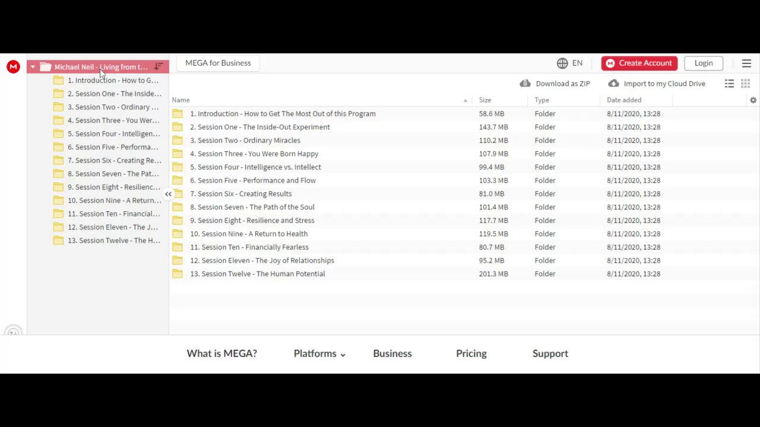The image size is (760, 427).
Task: Sort by Type column header
Action: click(541, 100)
